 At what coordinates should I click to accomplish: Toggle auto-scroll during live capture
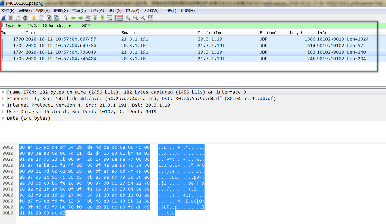[x=110, y=18]
